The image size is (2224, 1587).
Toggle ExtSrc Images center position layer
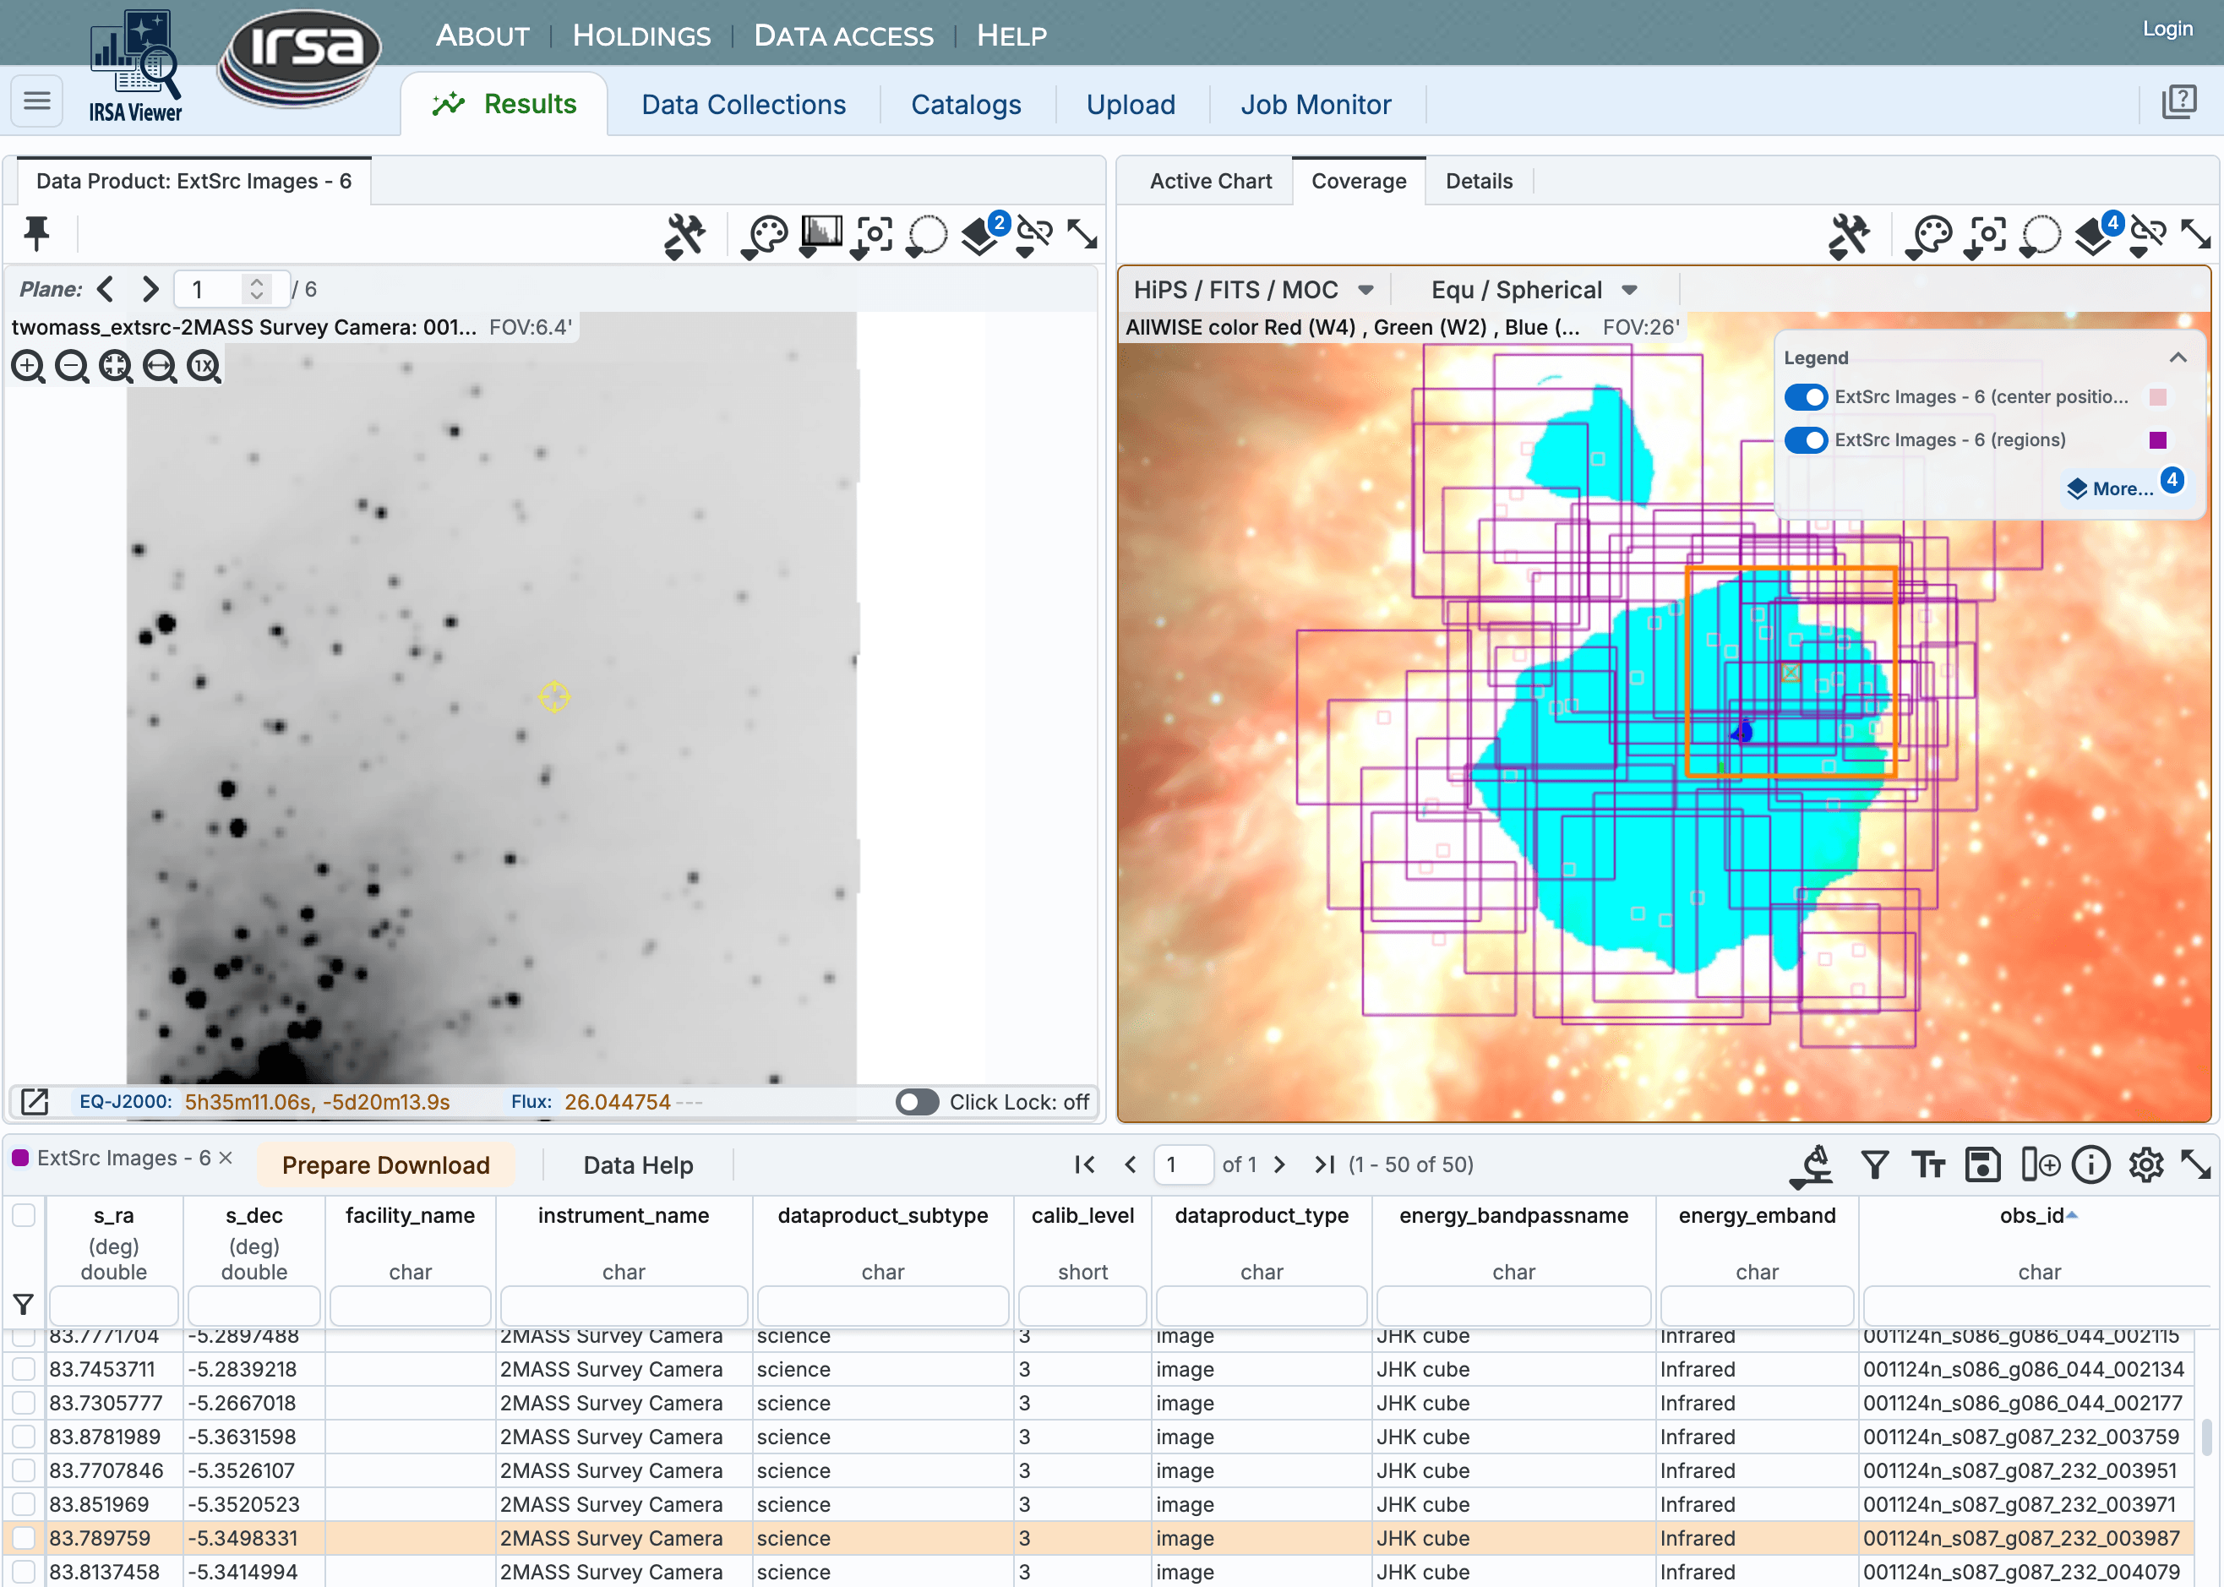pyautogui.click(x=1806, y=397)
